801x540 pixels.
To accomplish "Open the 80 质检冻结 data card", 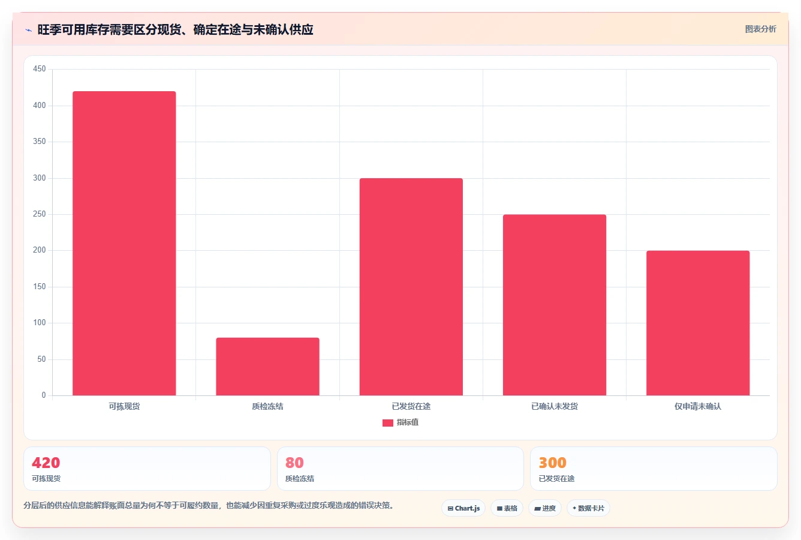I will [401, 469].
